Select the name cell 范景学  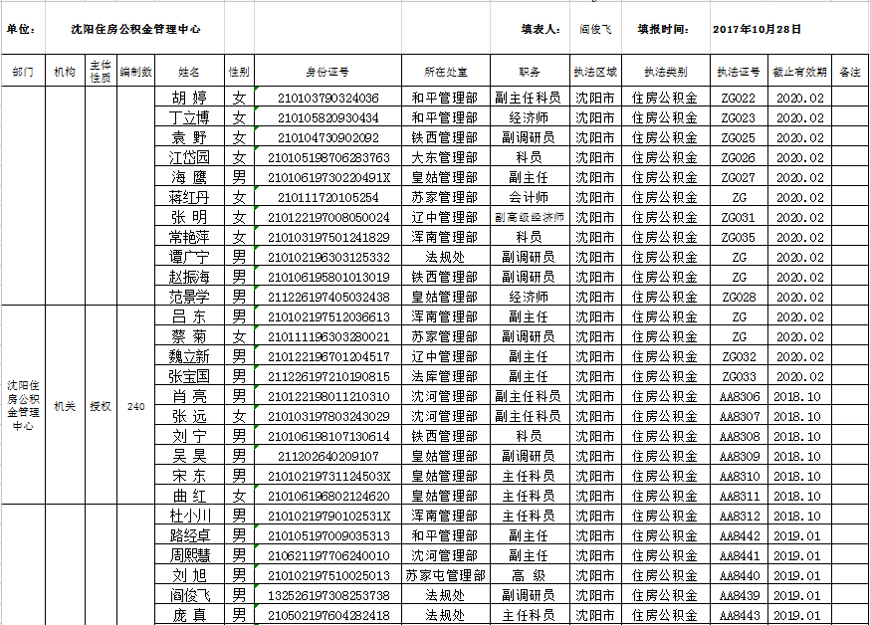[x=189, y=297]
